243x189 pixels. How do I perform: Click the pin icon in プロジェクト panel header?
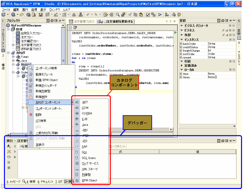click(x=60, y=21)
